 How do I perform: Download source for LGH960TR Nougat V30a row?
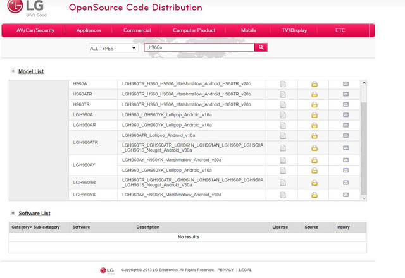coord(315,183)
